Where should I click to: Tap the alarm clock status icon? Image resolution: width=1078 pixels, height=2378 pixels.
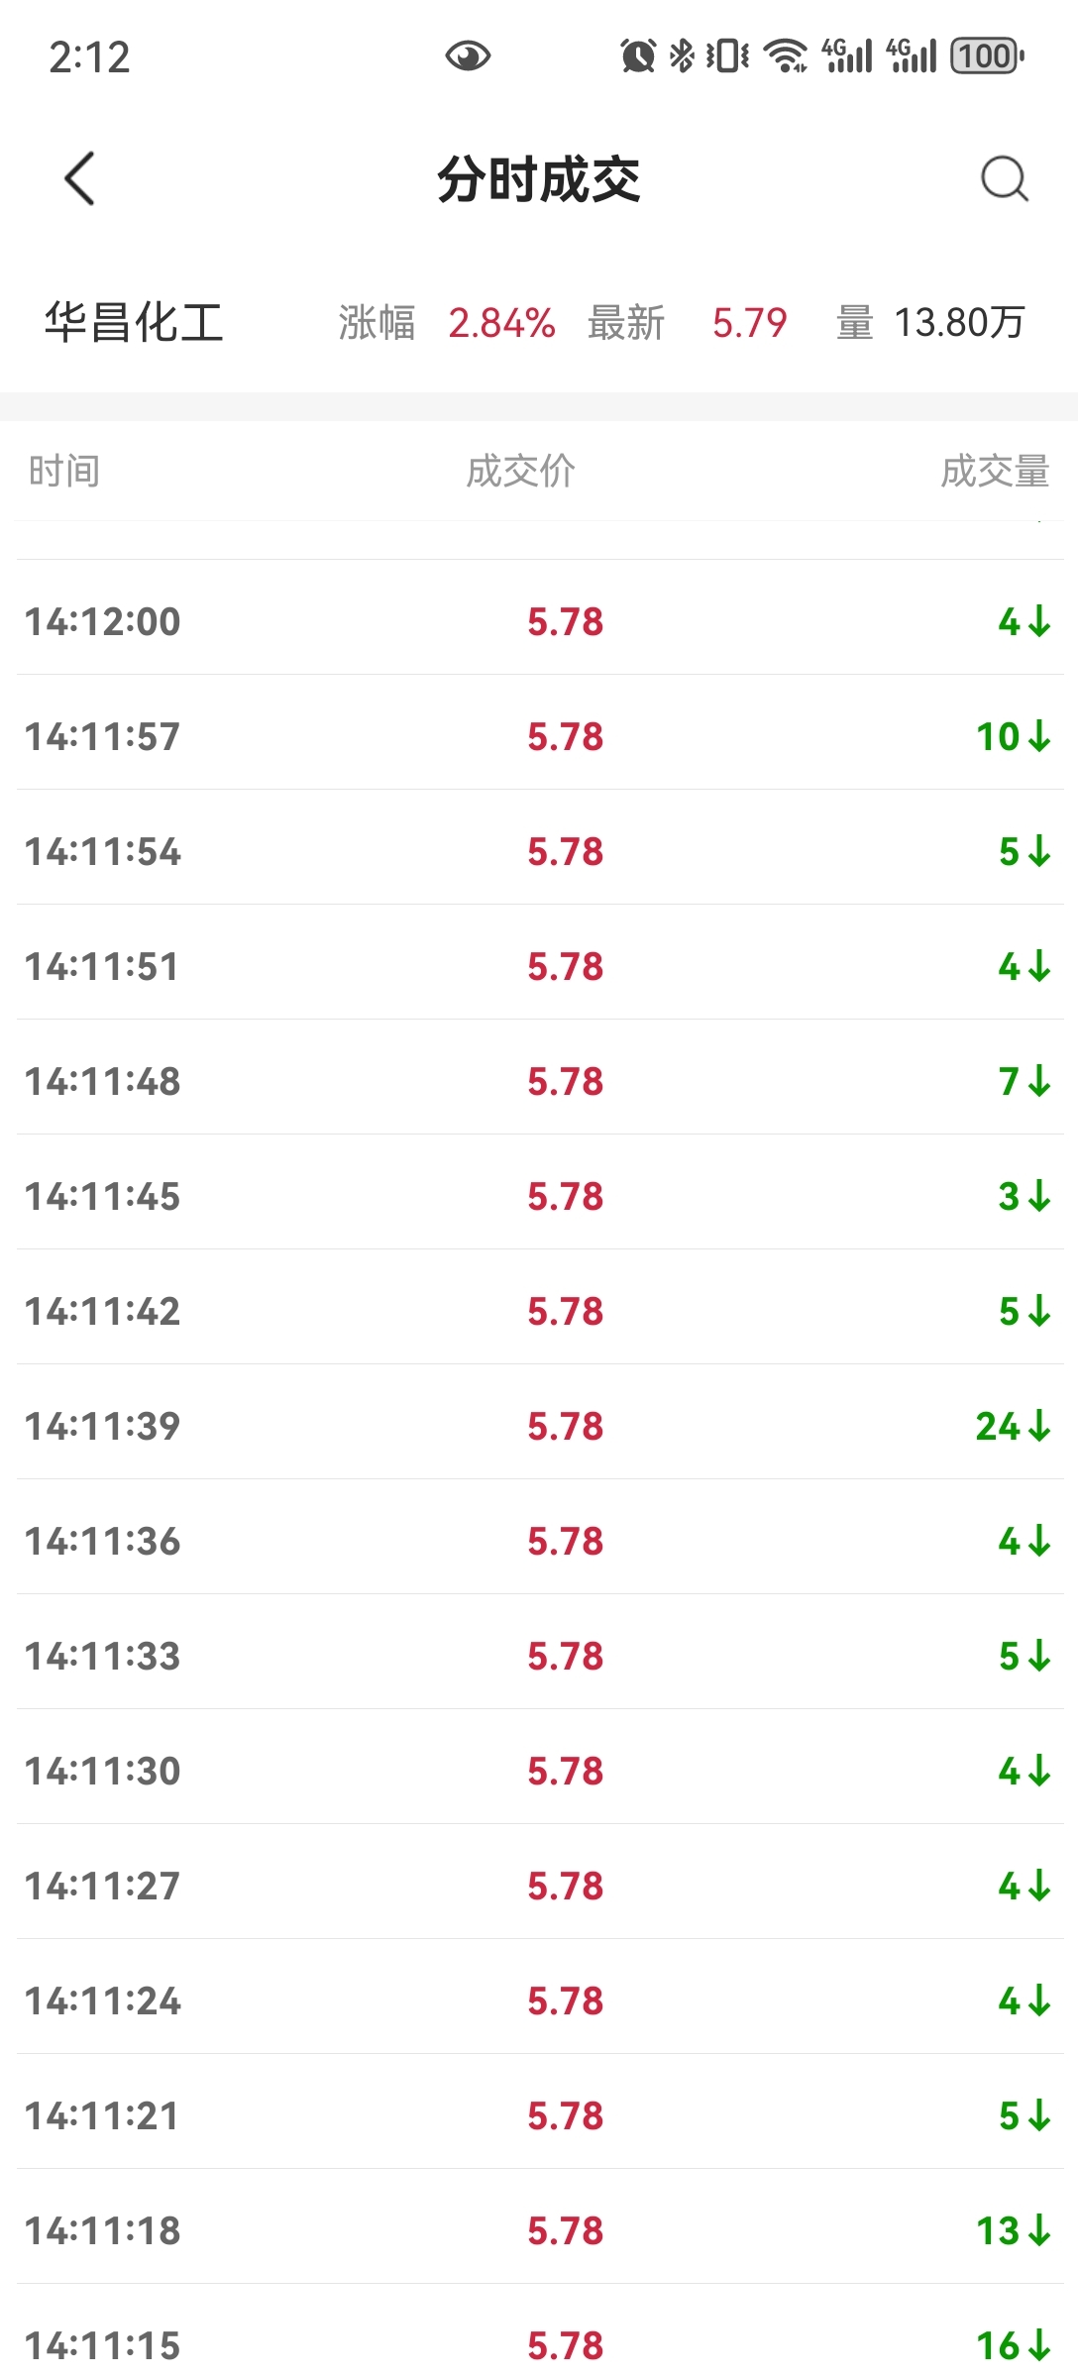(x=638, y=55)
